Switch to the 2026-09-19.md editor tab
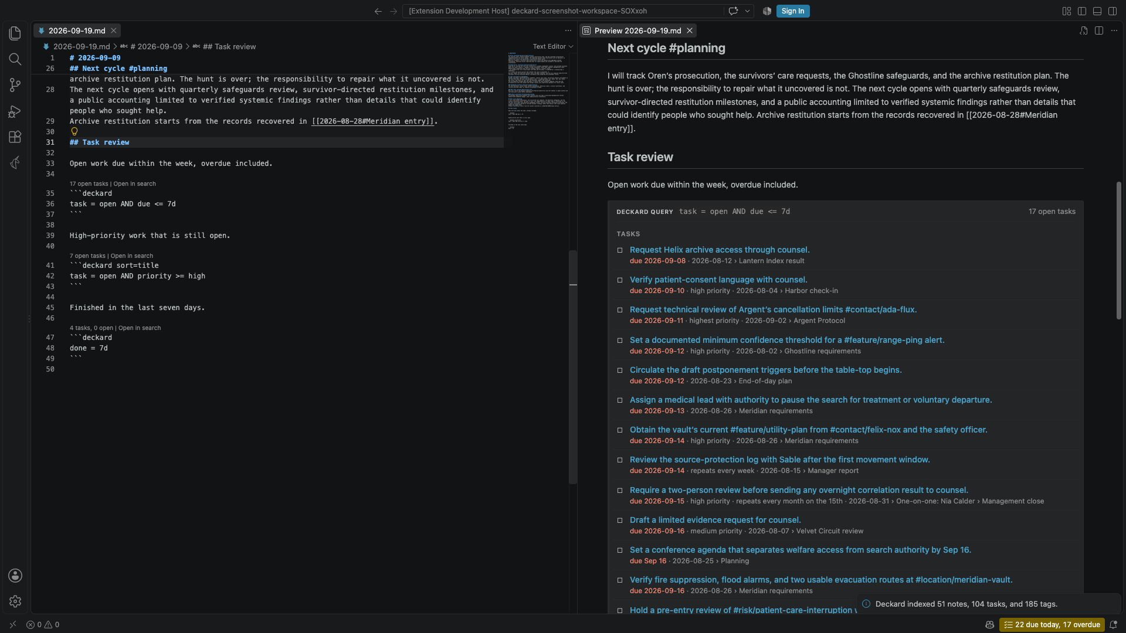This screenshot has height=633, width=1126. coord(77,30)
